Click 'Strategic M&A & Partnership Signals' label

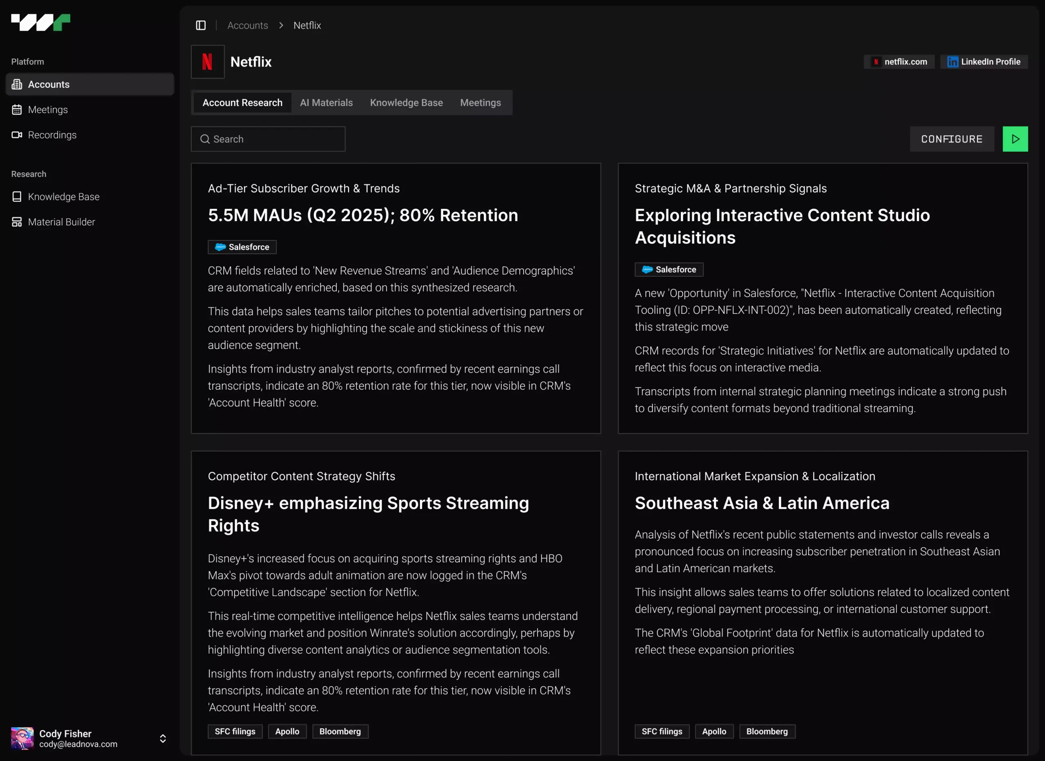tap(731, 189)
